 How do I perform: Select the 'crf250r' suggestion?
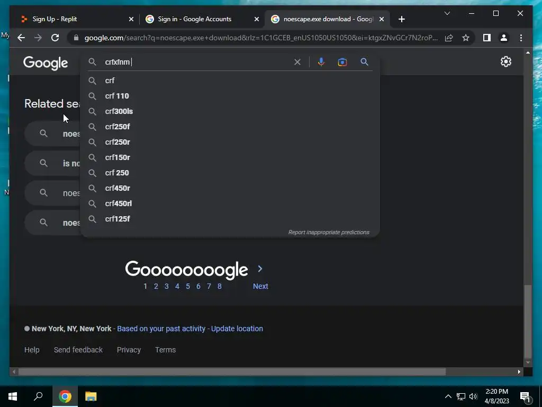pyautogui.click(x=230, y=142)
